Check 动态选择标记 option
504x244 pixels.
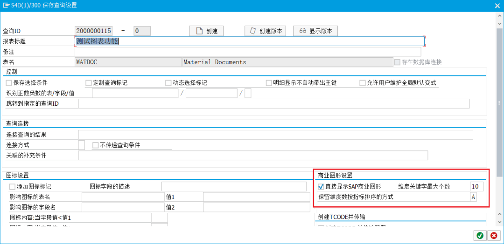point(168,83)
